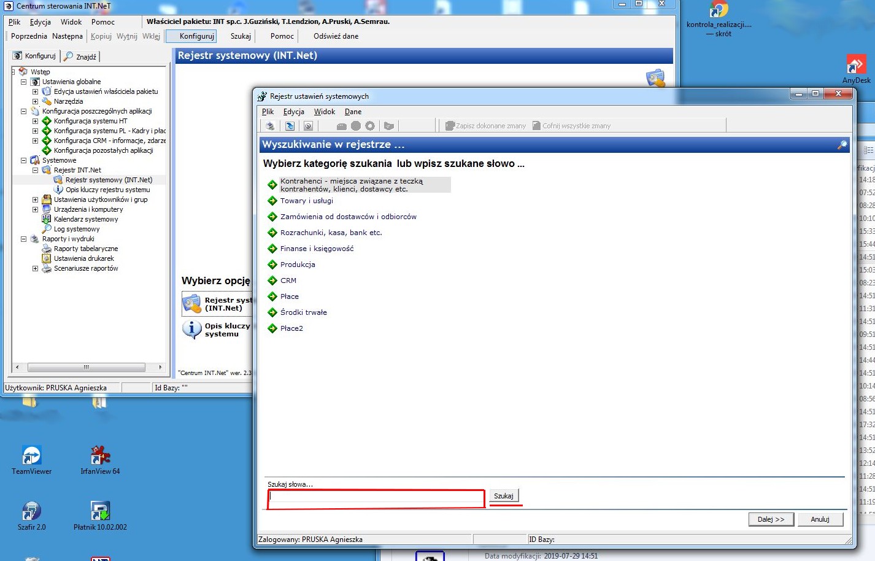The width and height of the screenshot is (875, 561).
Task: Click the Szukaj button beside search field
Action: tap(504, 496)
